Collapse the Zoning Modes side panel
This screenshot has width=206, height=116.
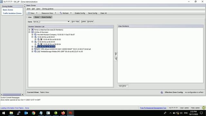[25, 5]
